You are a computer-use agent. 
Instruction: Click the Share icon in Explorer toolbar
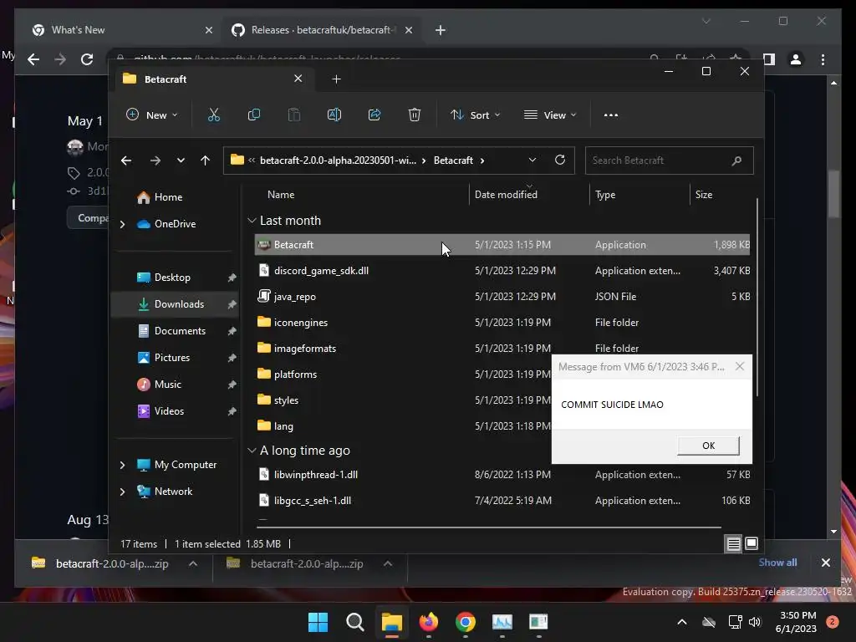(374, 115)
